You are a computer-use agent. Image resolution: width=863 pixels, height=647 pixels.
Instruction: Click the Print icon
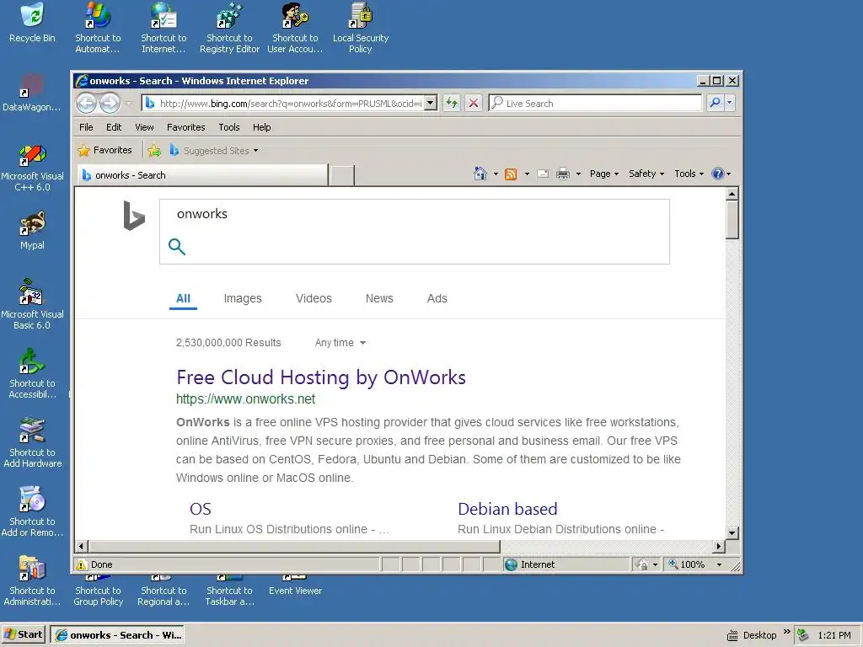(x=562, y=174)
